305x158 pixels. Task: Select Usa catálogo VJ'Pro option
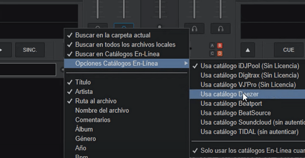pos(247,85)
